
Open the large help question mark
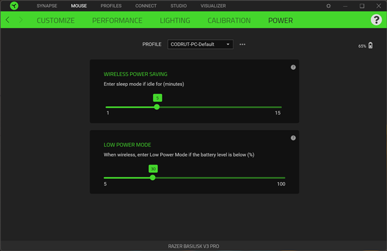coord(376,20)
